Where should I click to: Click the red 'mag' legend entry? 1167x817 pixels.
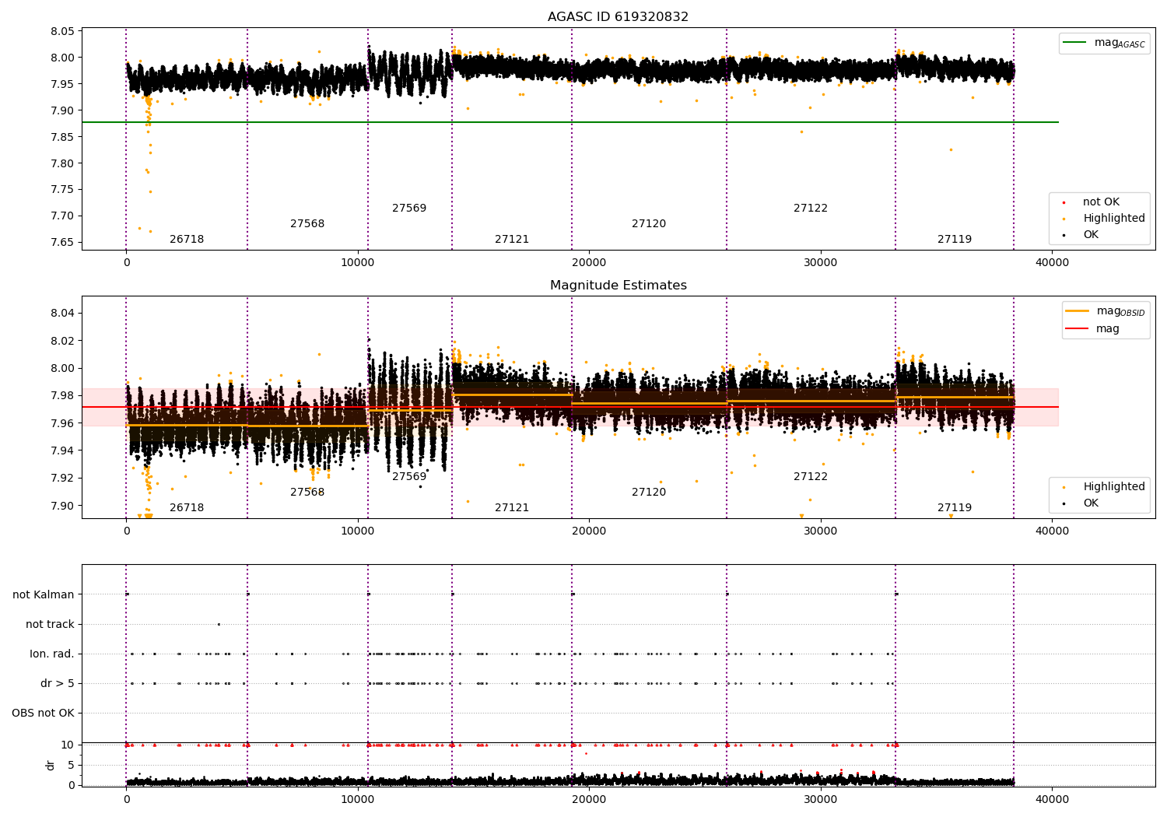click(1093, 329)
